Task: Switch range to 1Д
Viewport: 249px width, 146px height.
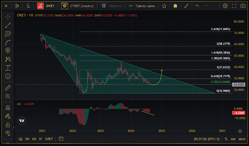Action: pos(20,139)
